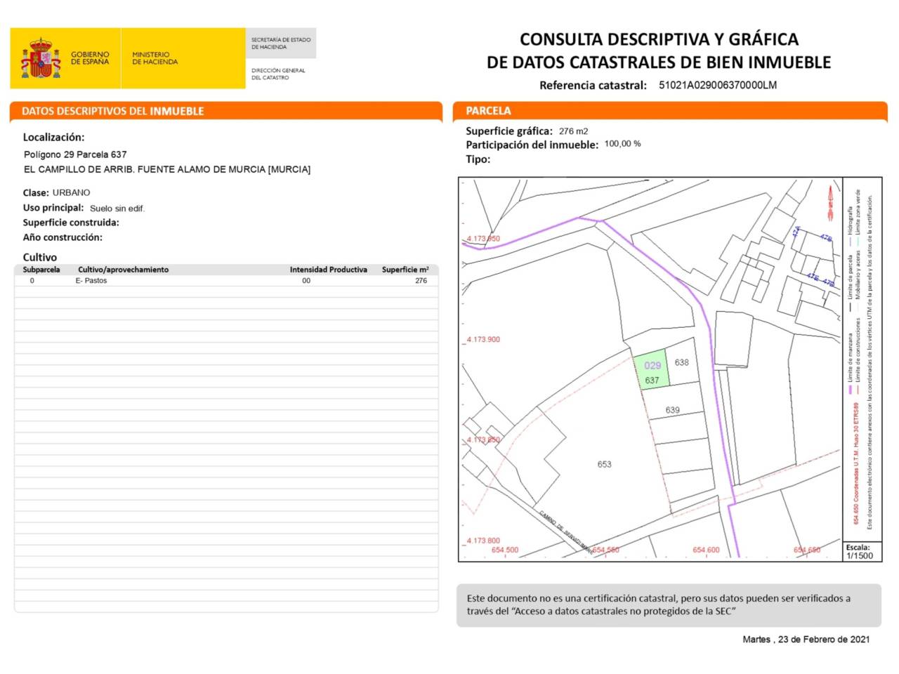The width and height of the screenshot is (899, 674).
Task: Click the '654.600' coordinate label
Action: click(x=706, y=550)
